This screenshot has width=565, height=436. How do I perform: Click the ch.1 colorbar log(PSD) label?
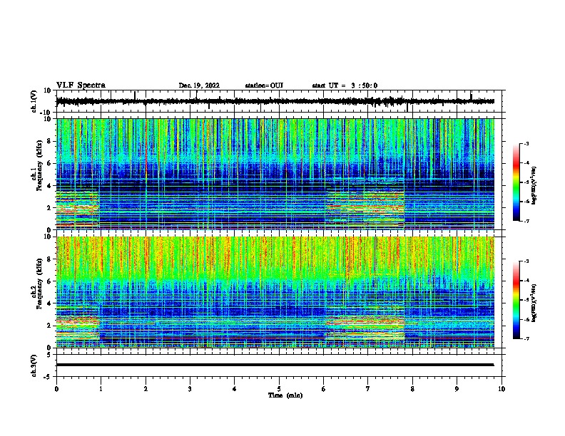534,186
